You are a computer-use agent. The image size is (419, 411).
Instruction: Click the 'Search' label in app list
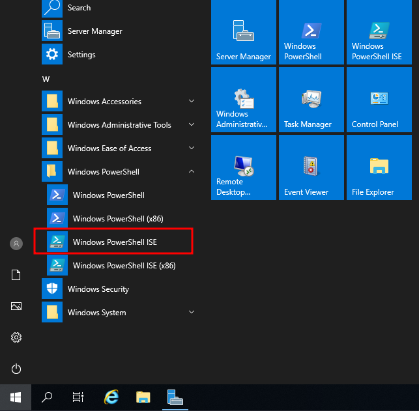point(79,8)
